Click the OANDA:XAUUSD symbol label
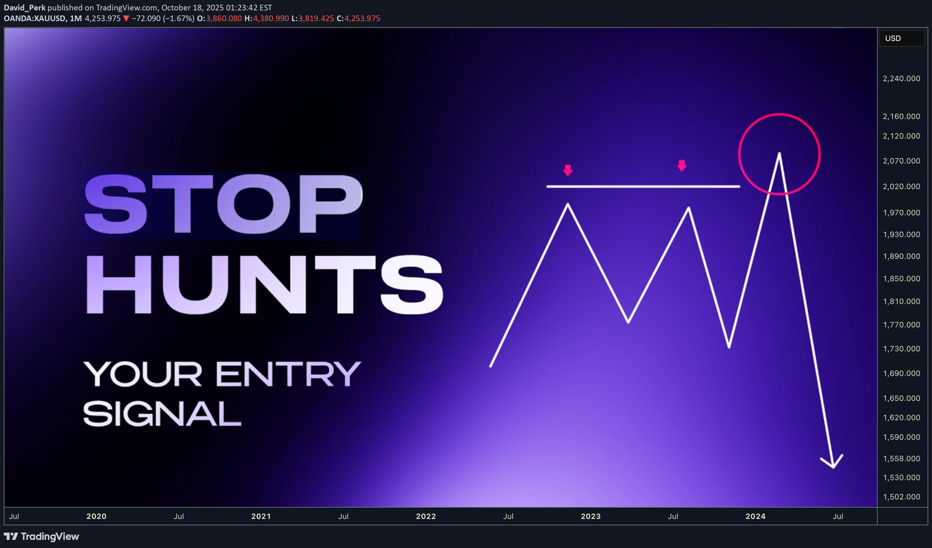Screen dimensions: 932x548 click(x=34, y=18)
